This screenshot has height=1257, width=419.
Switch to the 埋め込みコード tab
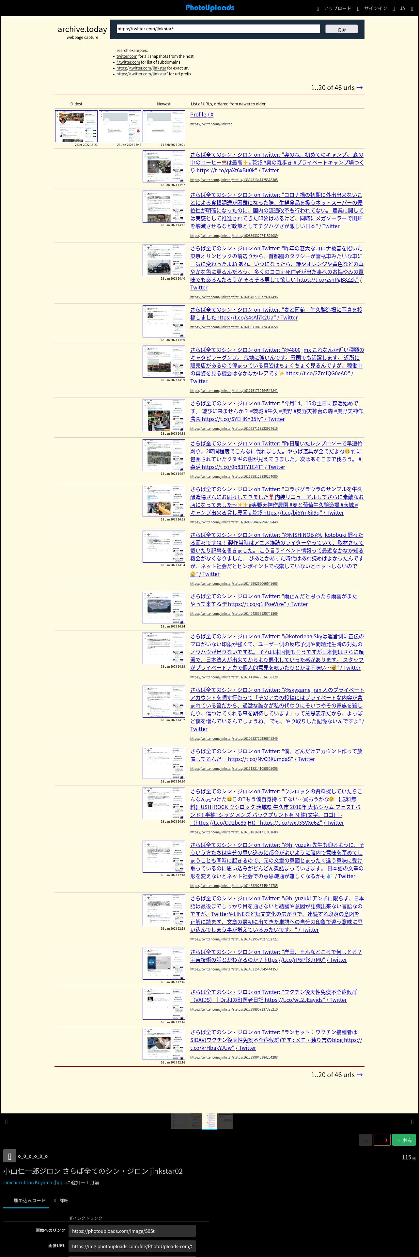(x=26, y=1201)
